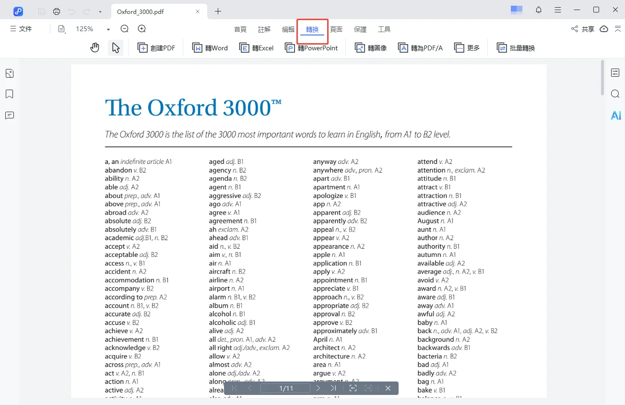Go to next page in bottom bar
Viewport: 625px width, 405px height.
click(318, 388)
